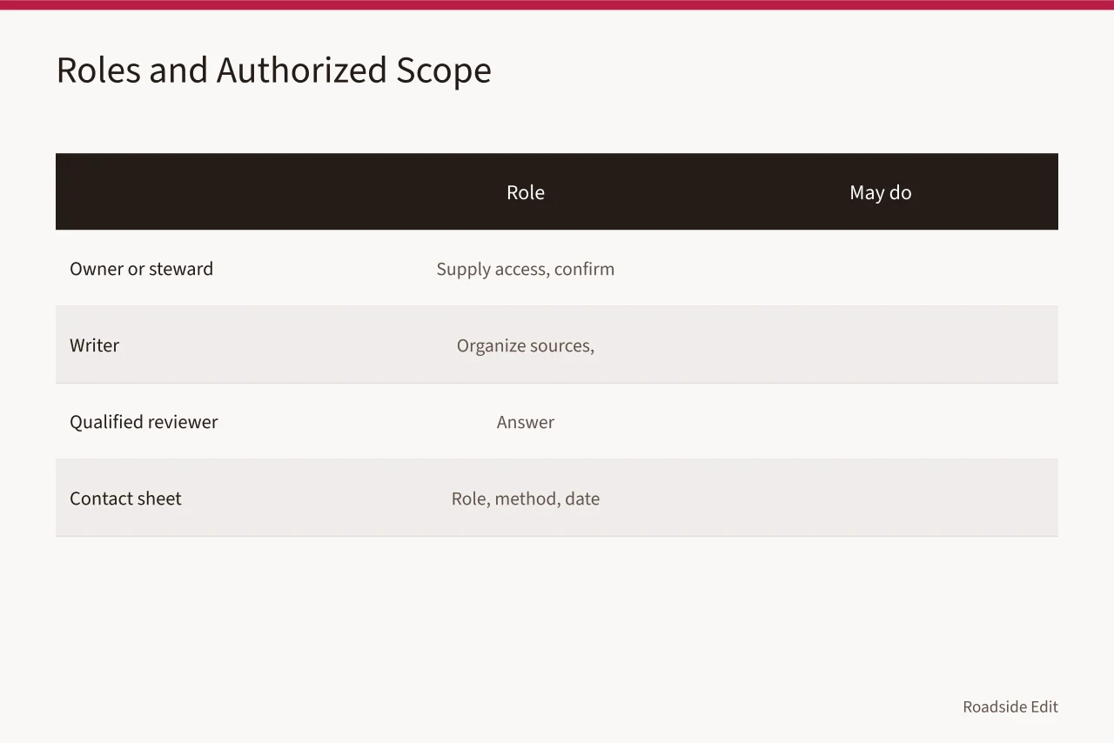Click the 'Role, method, date' cell
The image size is (1114, 743).
(x=526, y=499)
